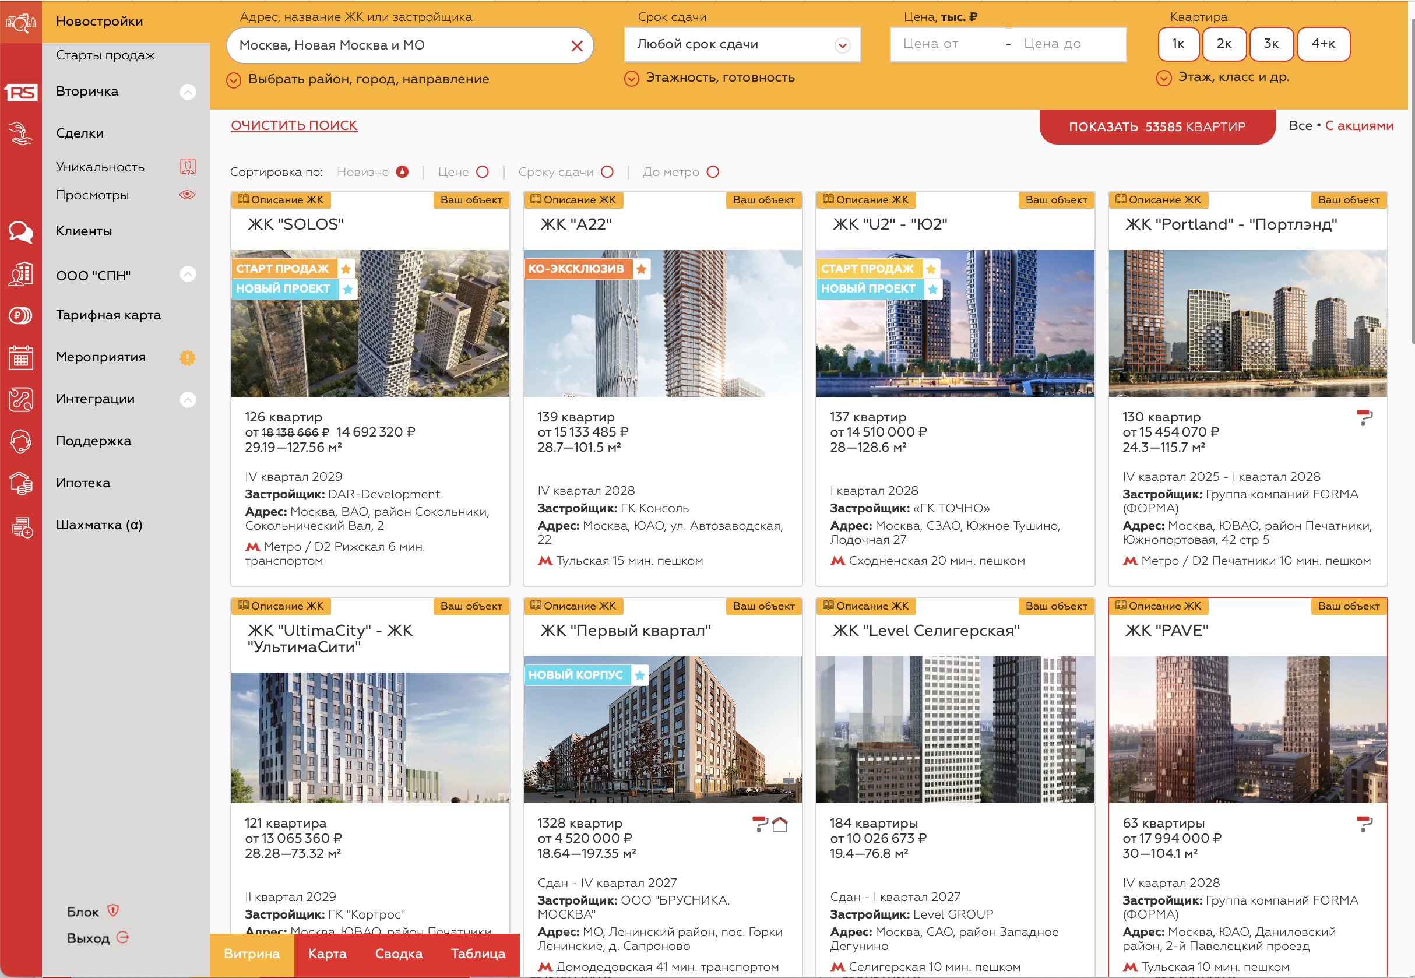Image resolution: width=1415 pixels, height=978 pixels.
Task: Switch to the Таблица view tab
Action: click(x=478, y=954)
